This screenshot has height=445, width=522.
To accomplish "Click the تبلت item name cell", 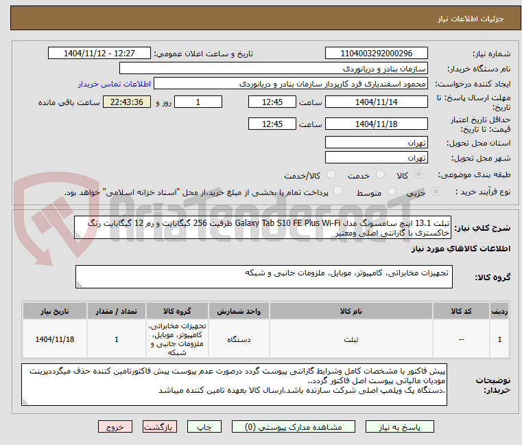I will [x=351, y=339].
